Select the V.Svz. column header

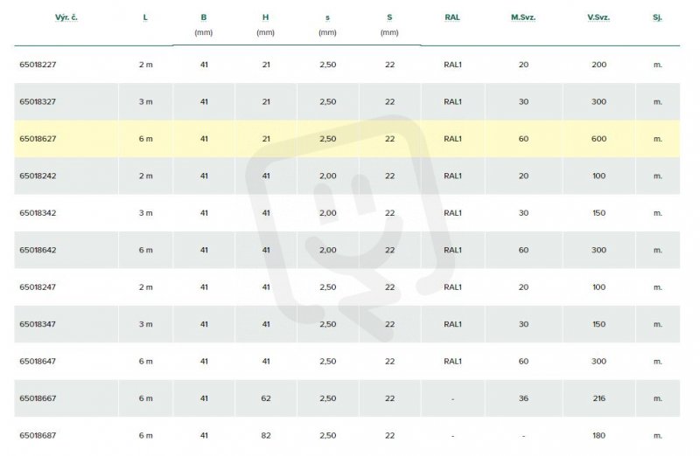tap(598, 17)
